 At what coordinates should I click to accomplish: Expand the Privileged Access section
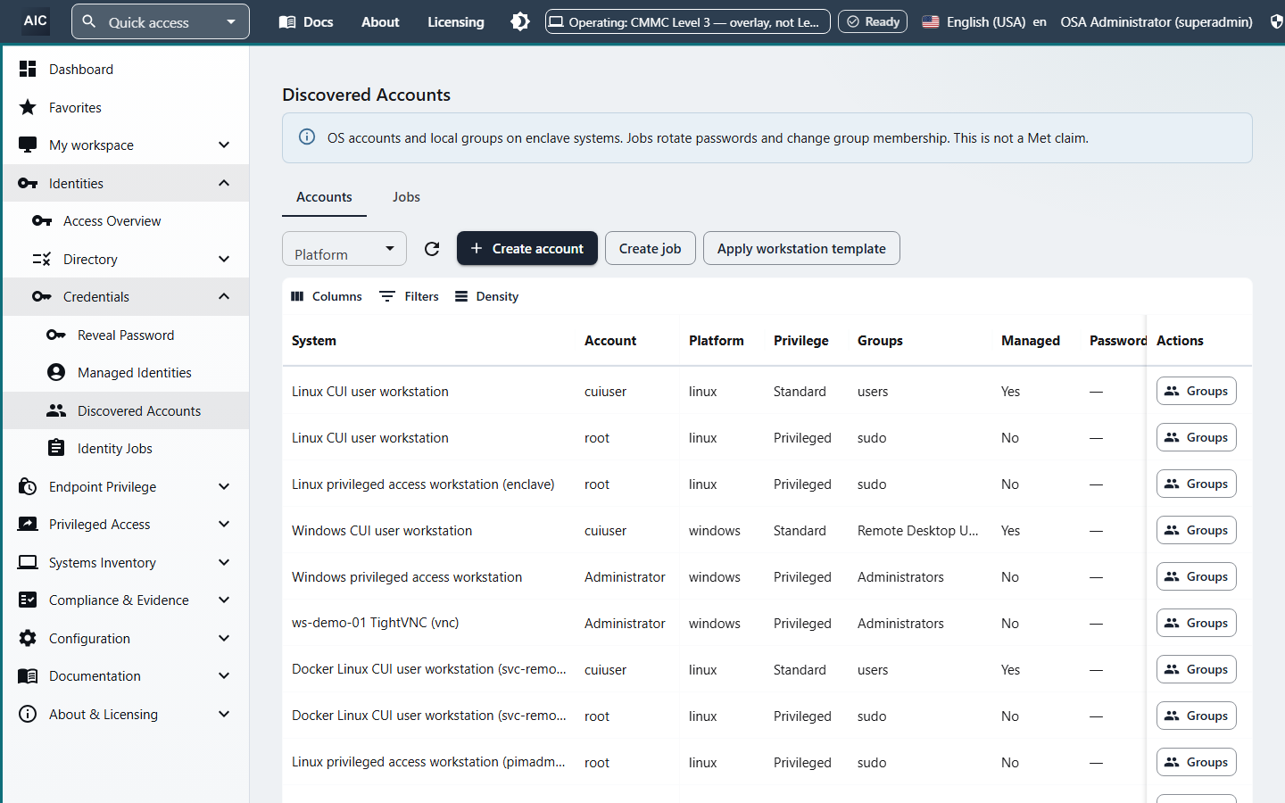[x=224, y=524]
